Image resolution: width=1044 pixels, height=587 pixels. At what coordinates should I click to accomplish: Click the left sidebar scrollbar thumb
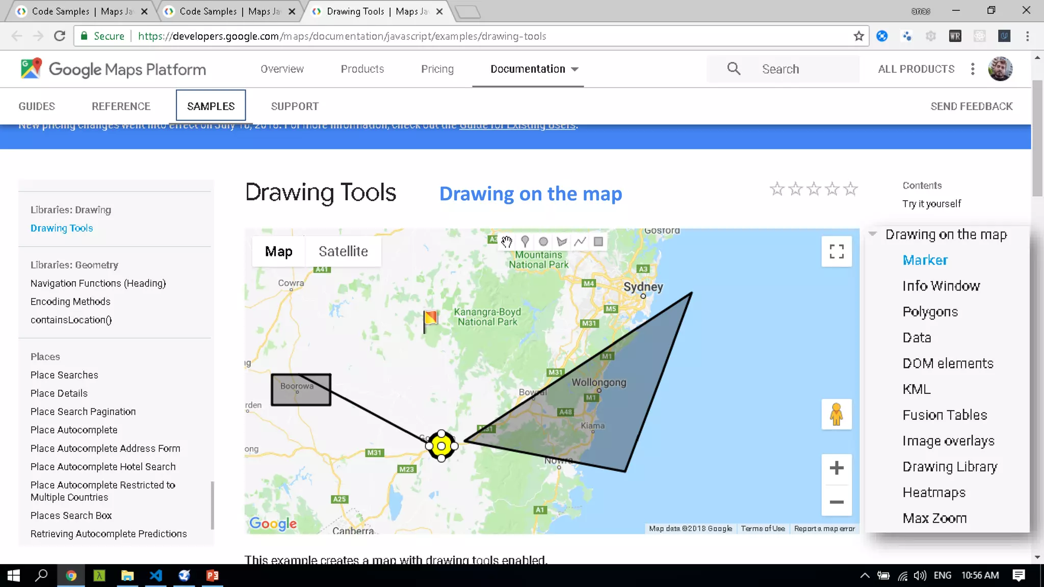[x=212, y=505]
